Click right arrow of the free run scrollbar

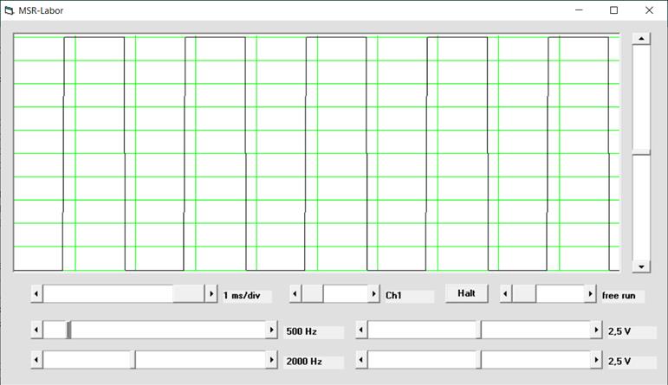[589, 294]
